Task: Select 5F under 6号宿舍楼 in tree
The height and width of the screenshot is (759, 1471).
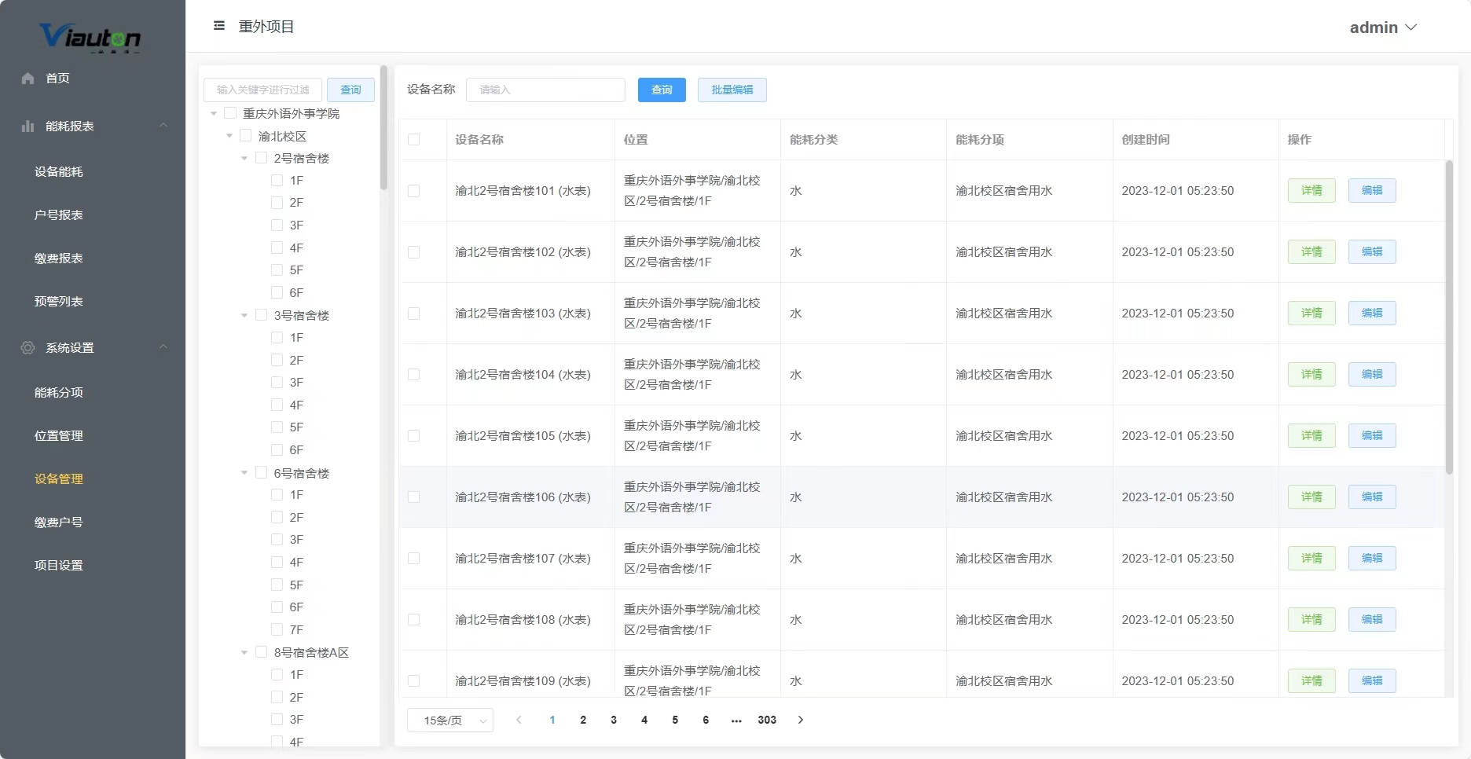Action: pos(296,585)
